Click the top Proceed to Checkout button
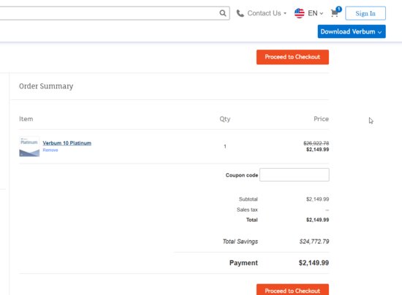 [x=292, y=57]
